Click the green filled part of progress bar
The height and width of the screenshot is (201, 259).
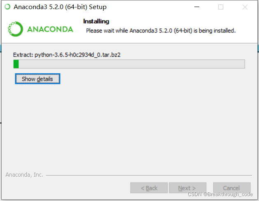pos(16,64)
